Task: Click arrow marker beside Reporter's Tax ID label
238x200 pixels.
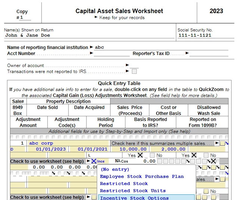Action: pyautogui.click(x=187, y=53)
